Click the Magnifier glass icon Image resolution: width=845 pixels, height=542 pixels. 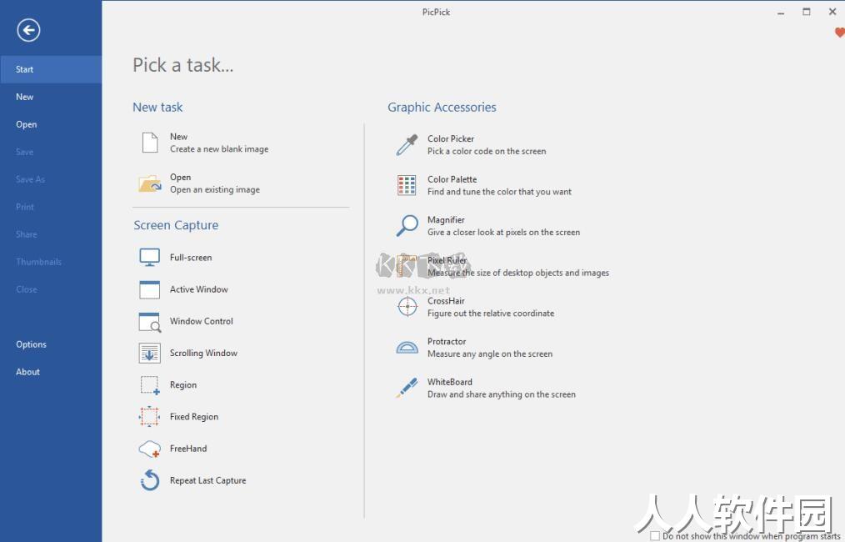click(x=407, y=225)
